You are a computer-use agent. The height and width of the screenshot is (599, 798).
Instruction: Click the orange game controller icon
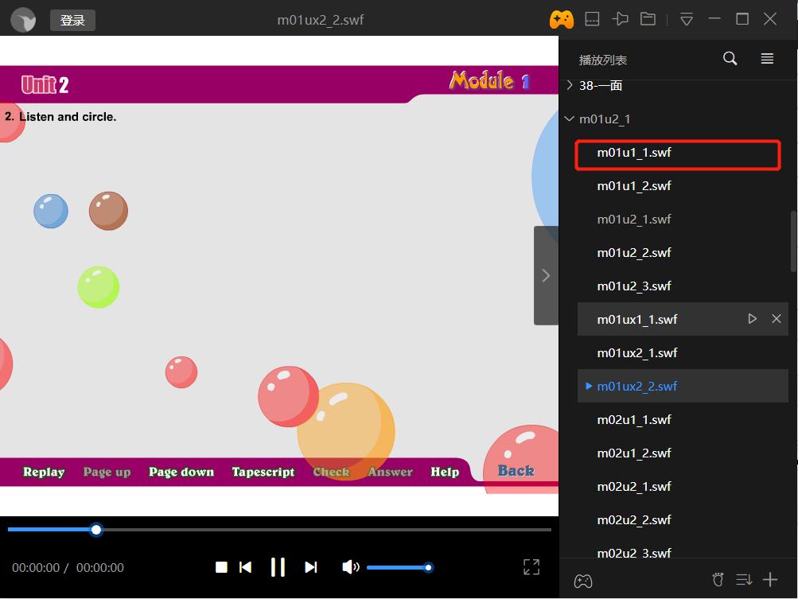pos(562,19)
